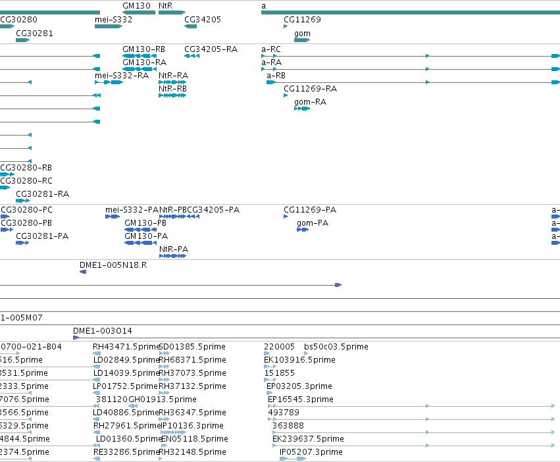Click the CG34205 gene label
560x462 pixels.
(203, 19)
